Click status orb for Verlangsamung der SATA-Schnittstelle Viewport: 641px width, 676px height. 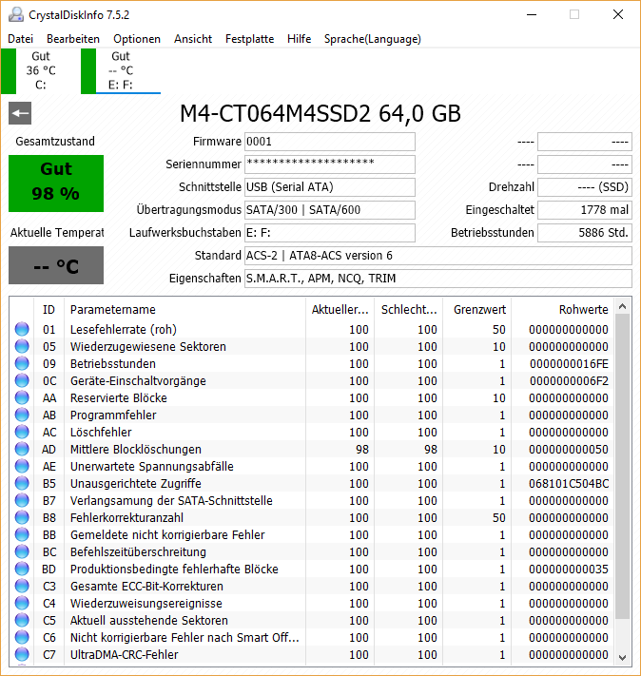[x=22, y=500]
